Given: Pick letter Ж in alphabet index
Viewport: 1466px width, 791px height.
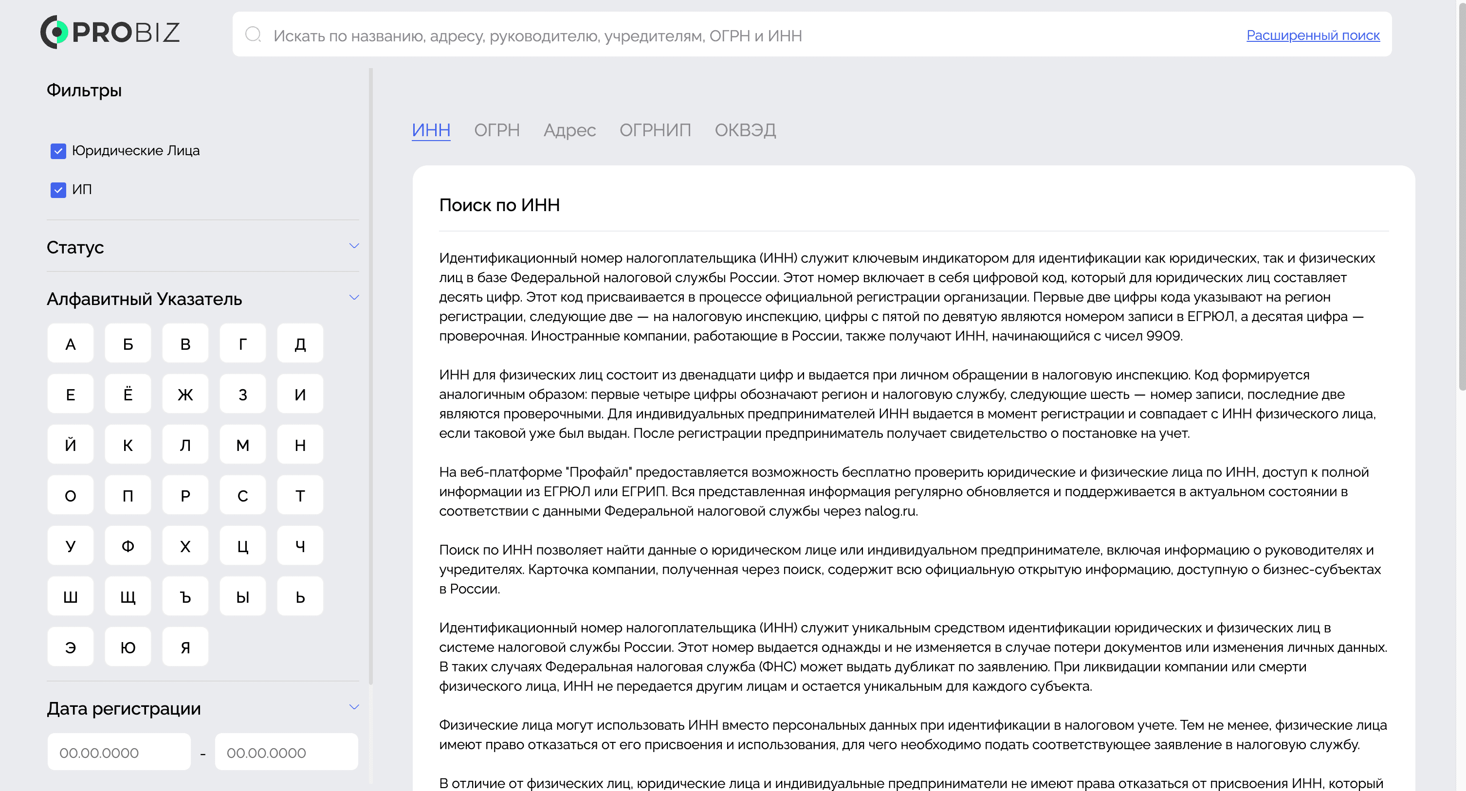Looking at the screenshot, I should pos(185,395).
